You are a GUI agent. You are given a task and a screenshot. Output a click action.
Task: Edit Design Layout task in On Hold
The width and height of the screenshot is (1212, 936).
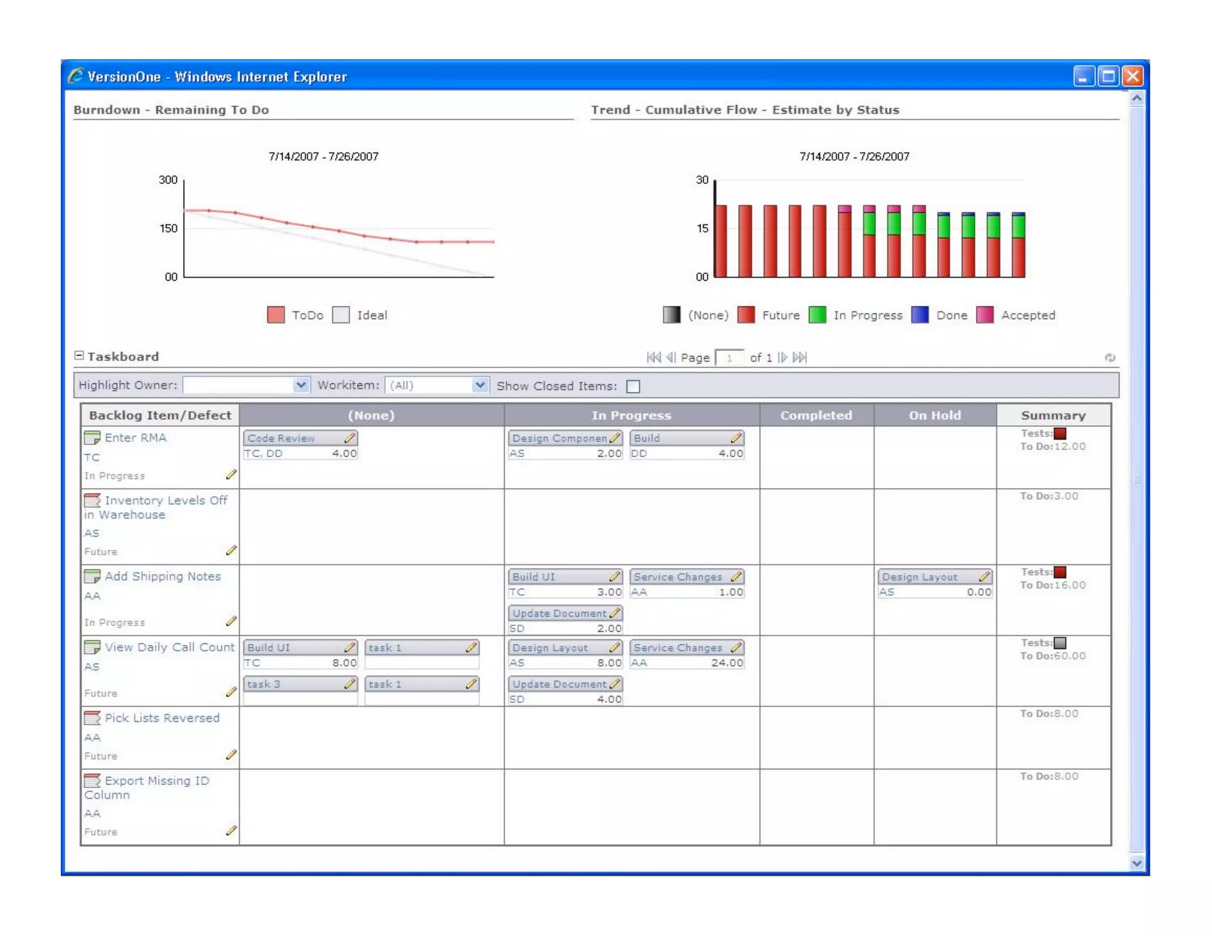click(984, 576)
